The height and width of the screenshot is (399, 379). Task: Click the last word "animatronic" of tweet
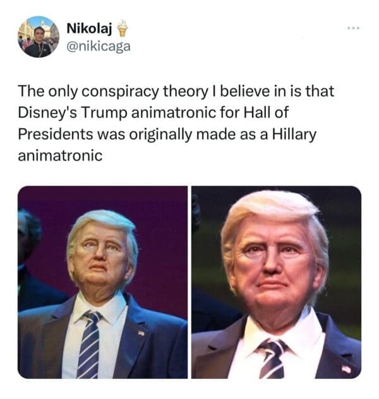pyautogui.click(x=60, y=156)
